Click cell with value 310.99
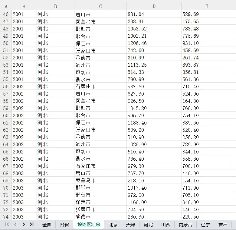 coord(154,58)
